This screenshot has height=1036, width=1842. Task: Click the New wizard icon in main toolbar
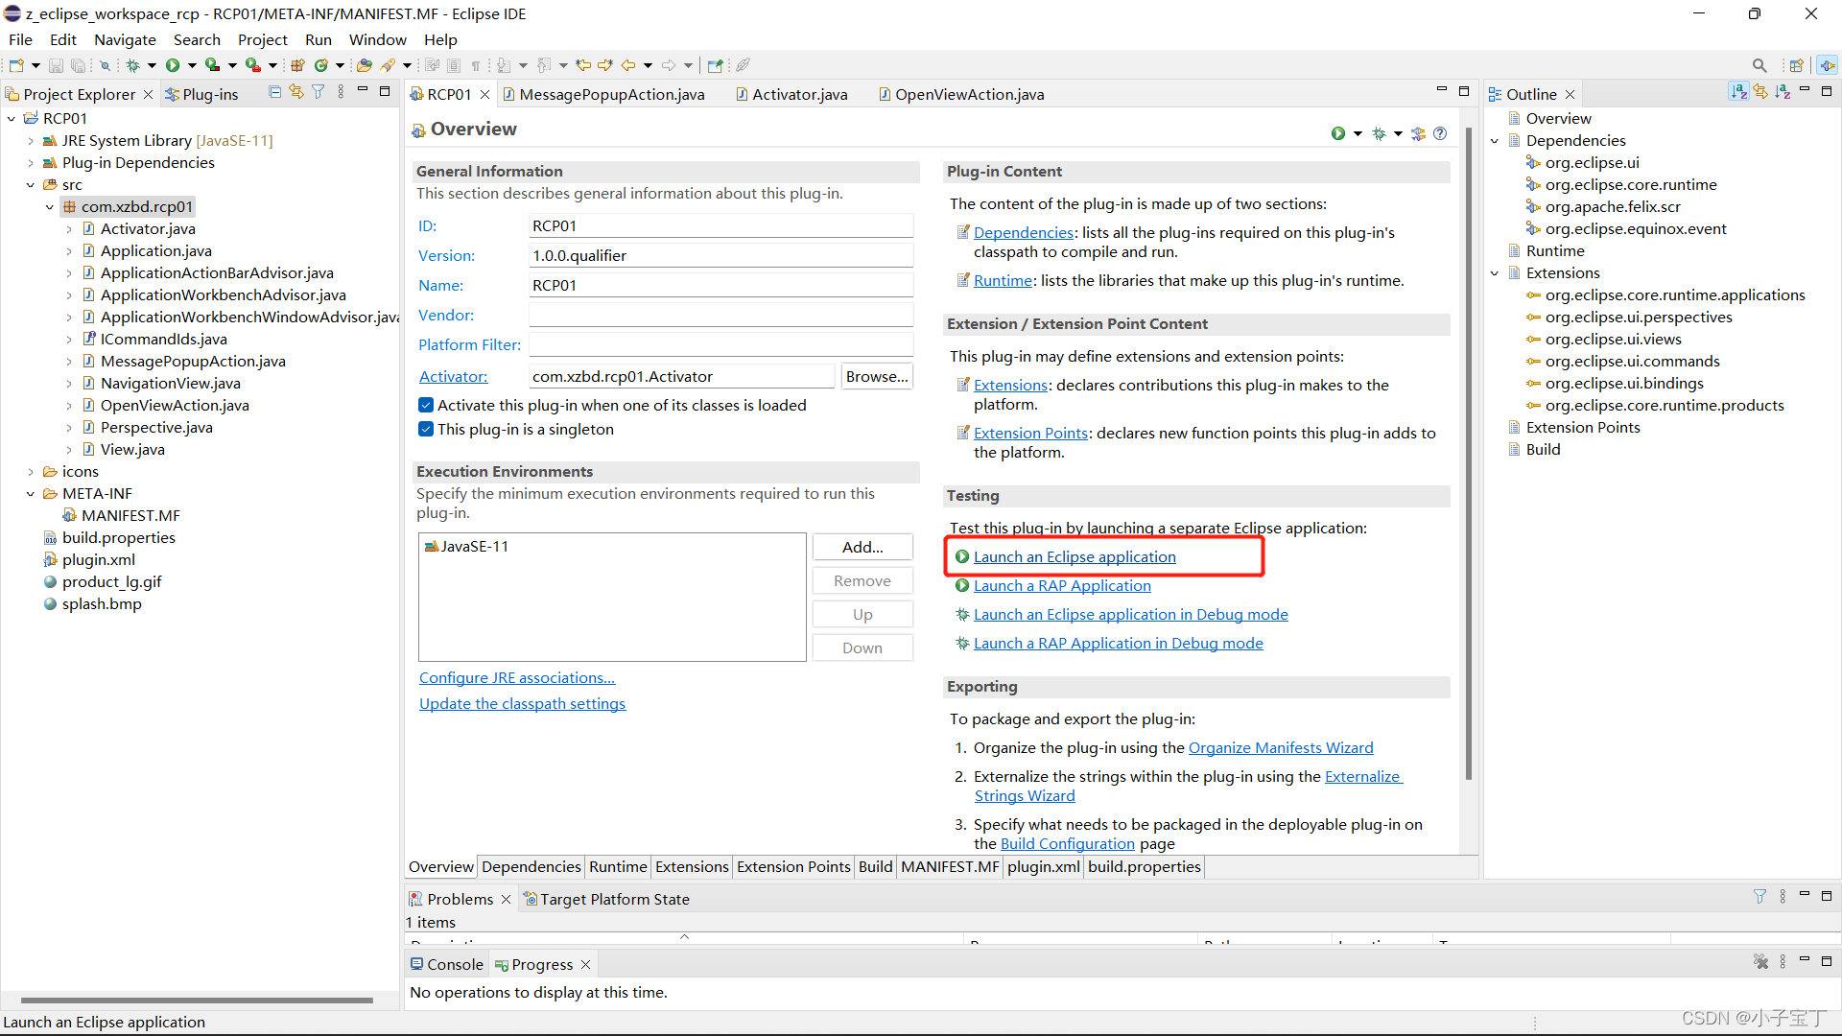16,65
